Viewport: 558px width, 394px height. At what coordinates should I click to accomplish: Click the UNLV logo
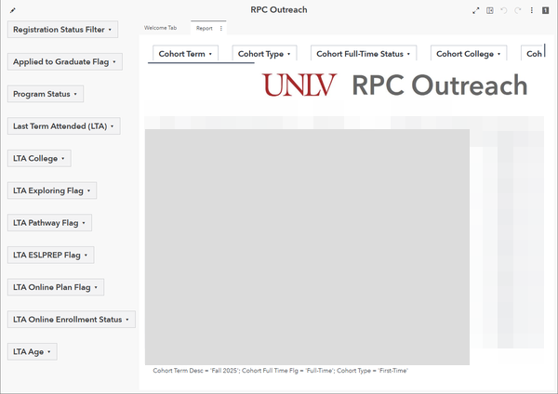coord(299,85)
